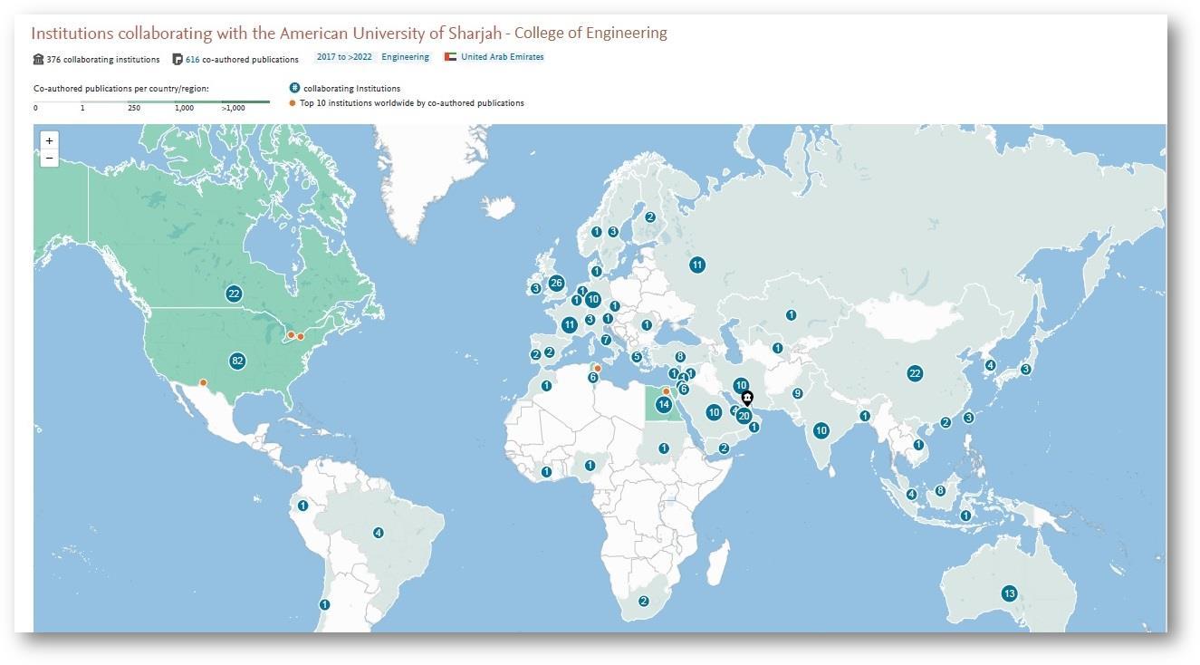The width and height of the screenshot is (1200, 665).
Task: Select the 13 institutions marker in Australia
Action: [1009, 593]
